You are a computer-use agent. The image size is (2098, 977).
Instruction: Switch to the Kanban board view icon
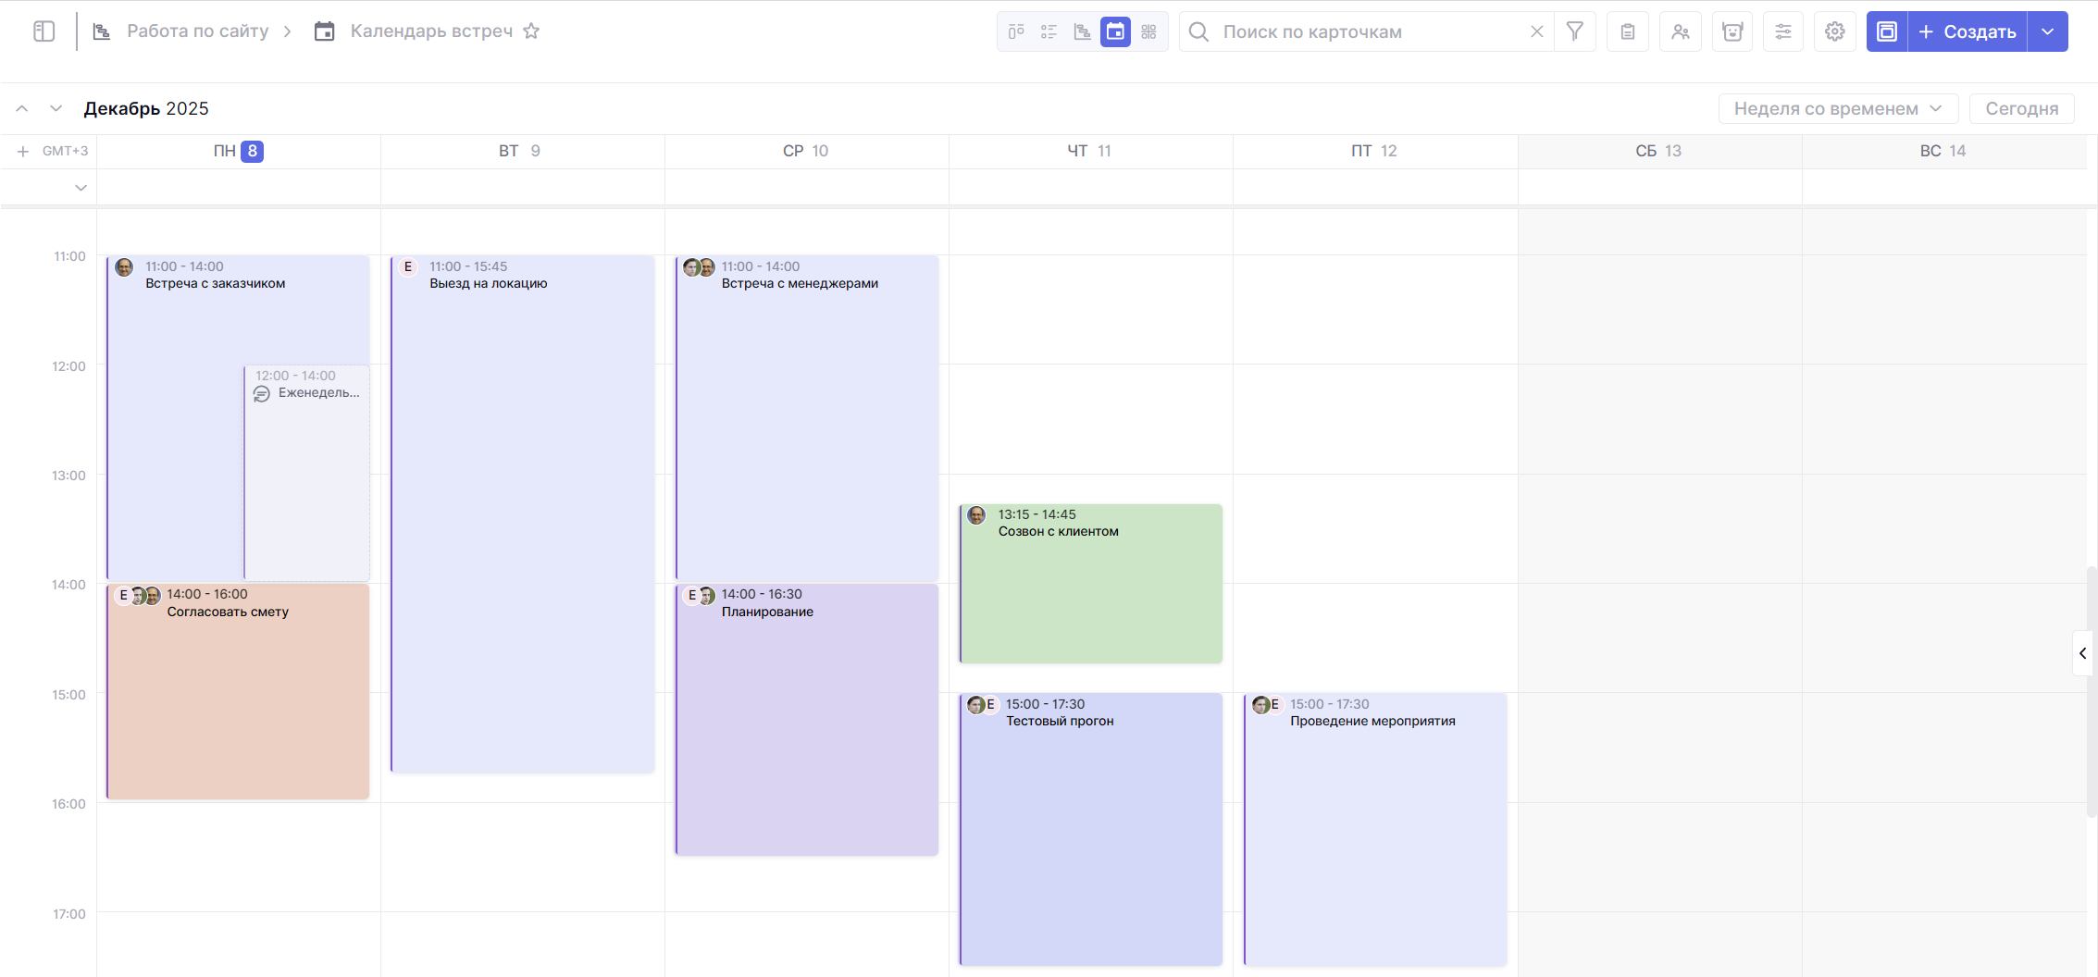coord(1016,31)
